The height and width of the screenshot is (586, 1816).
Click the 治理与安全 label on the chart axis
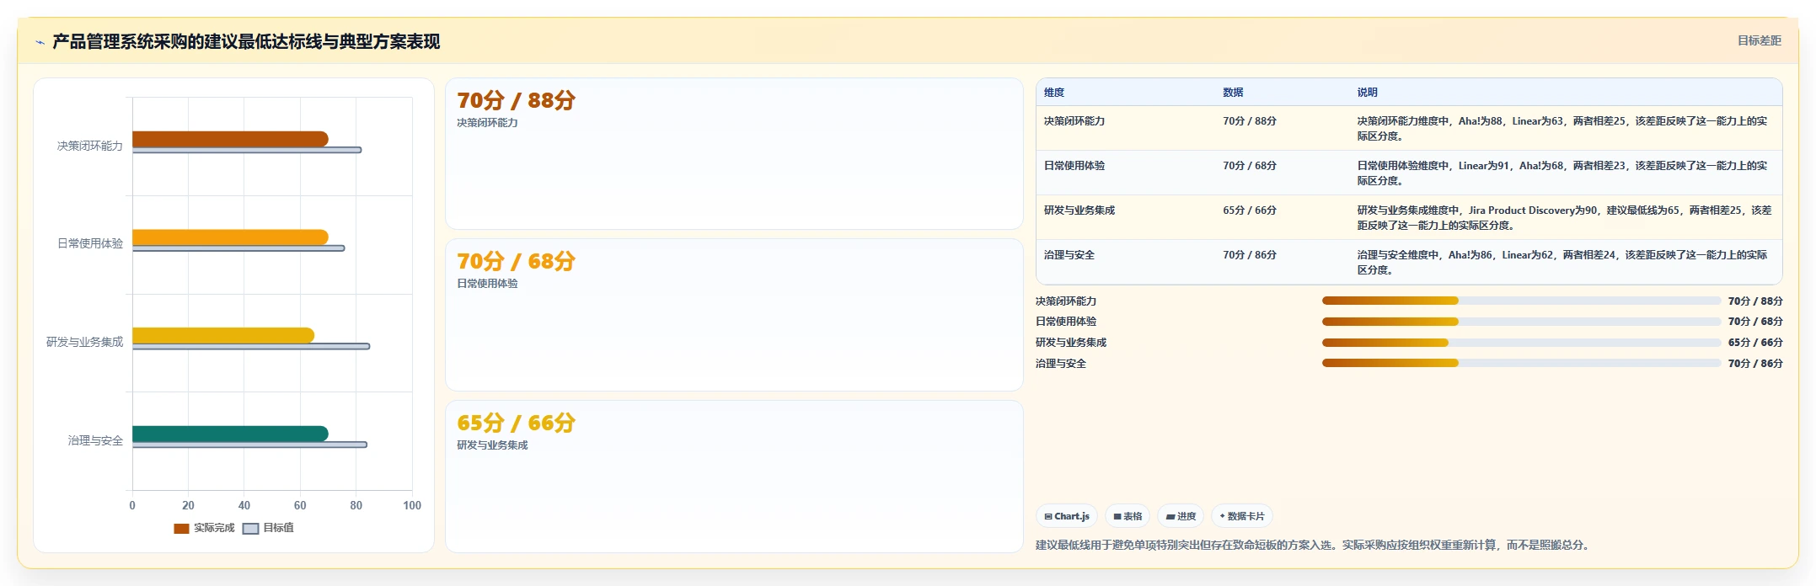95,440
